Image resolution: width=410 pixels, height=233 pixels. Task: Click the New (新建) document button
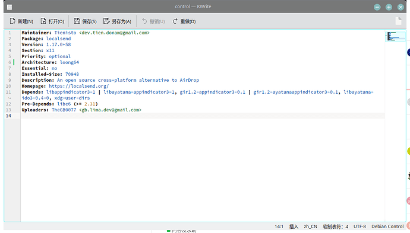click(21, 21)
